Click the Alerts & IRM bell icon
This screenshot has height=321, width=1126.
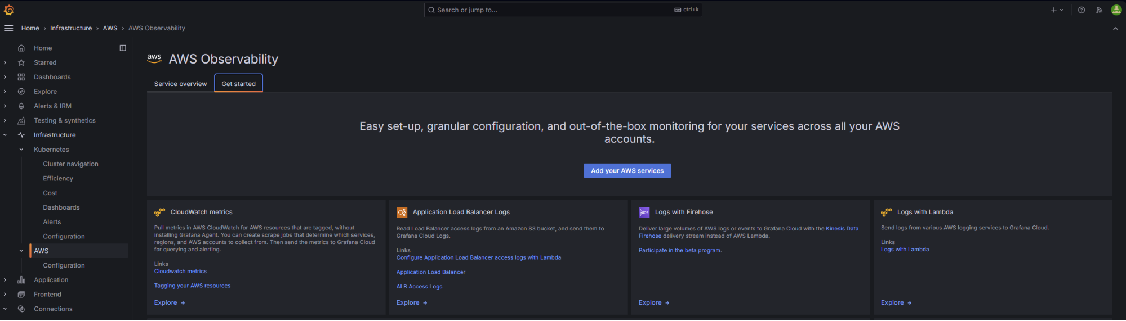pos(21,106)
